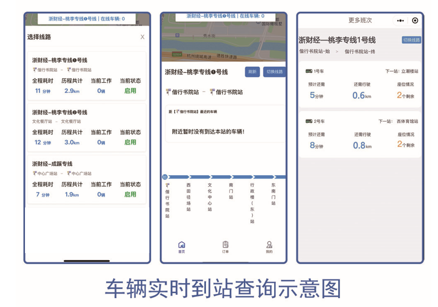Choose the 浙财经-桃李专线❷号线 route card

click(x=87, y=127)
